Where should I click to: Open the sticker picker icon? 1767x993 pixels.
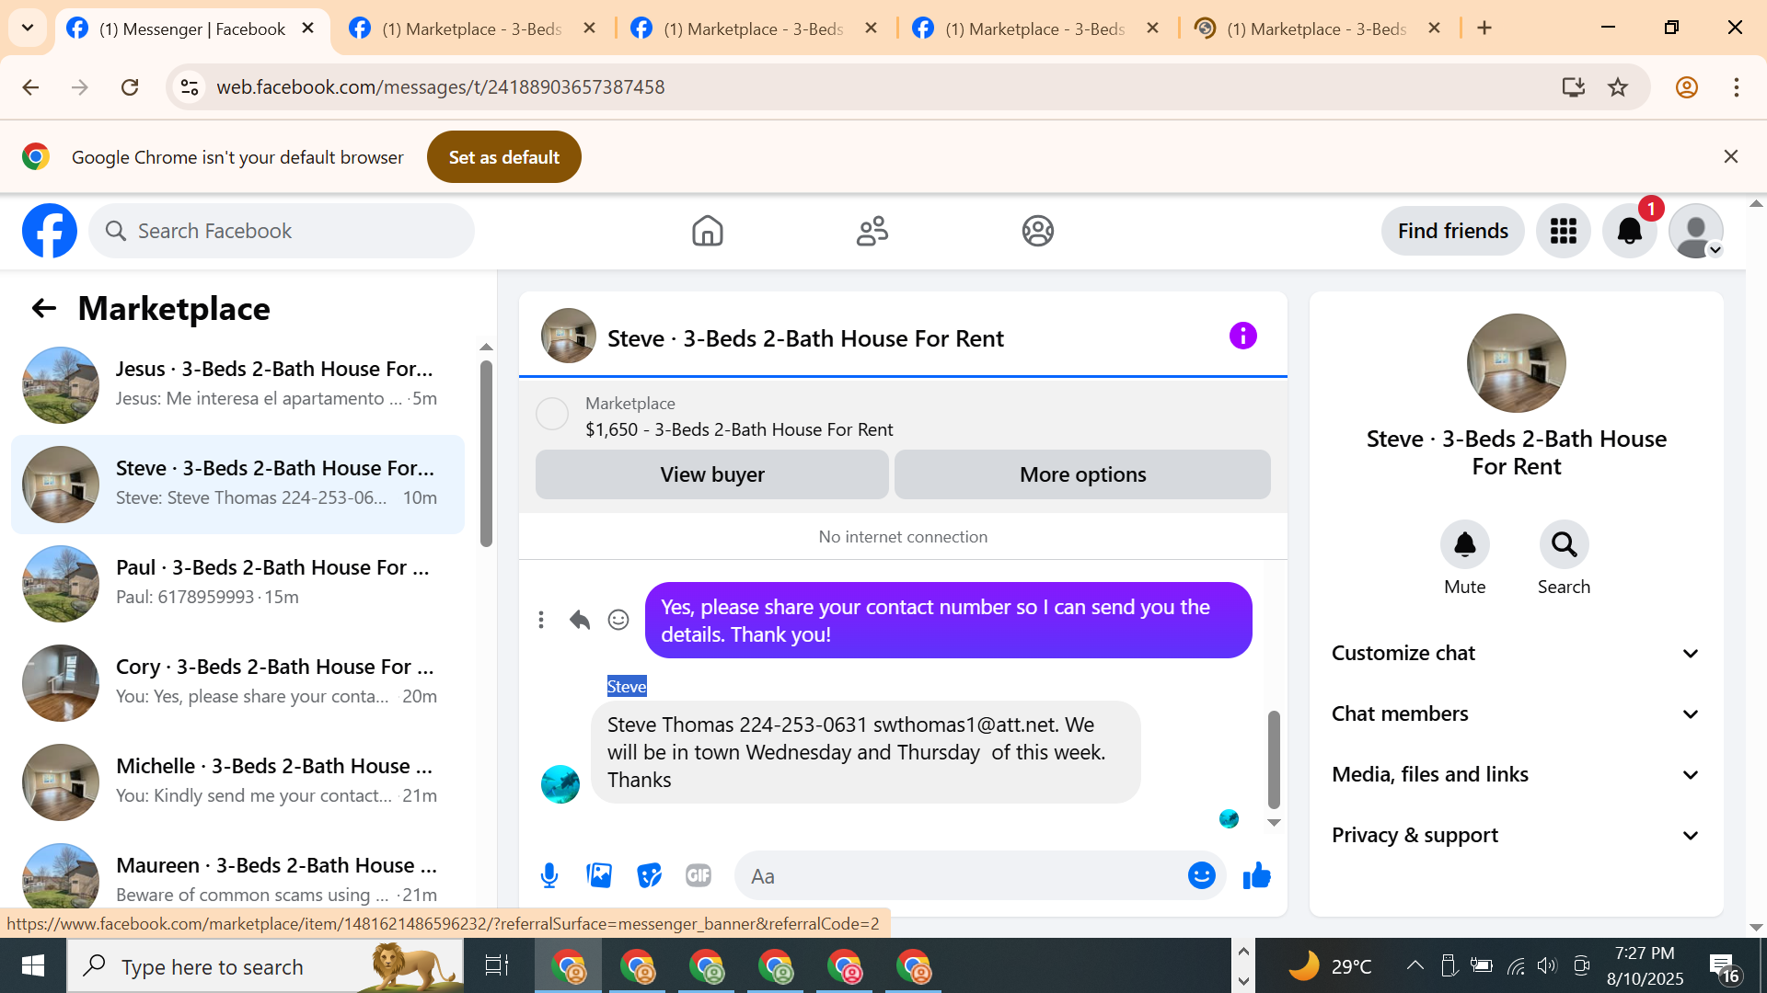649,875
